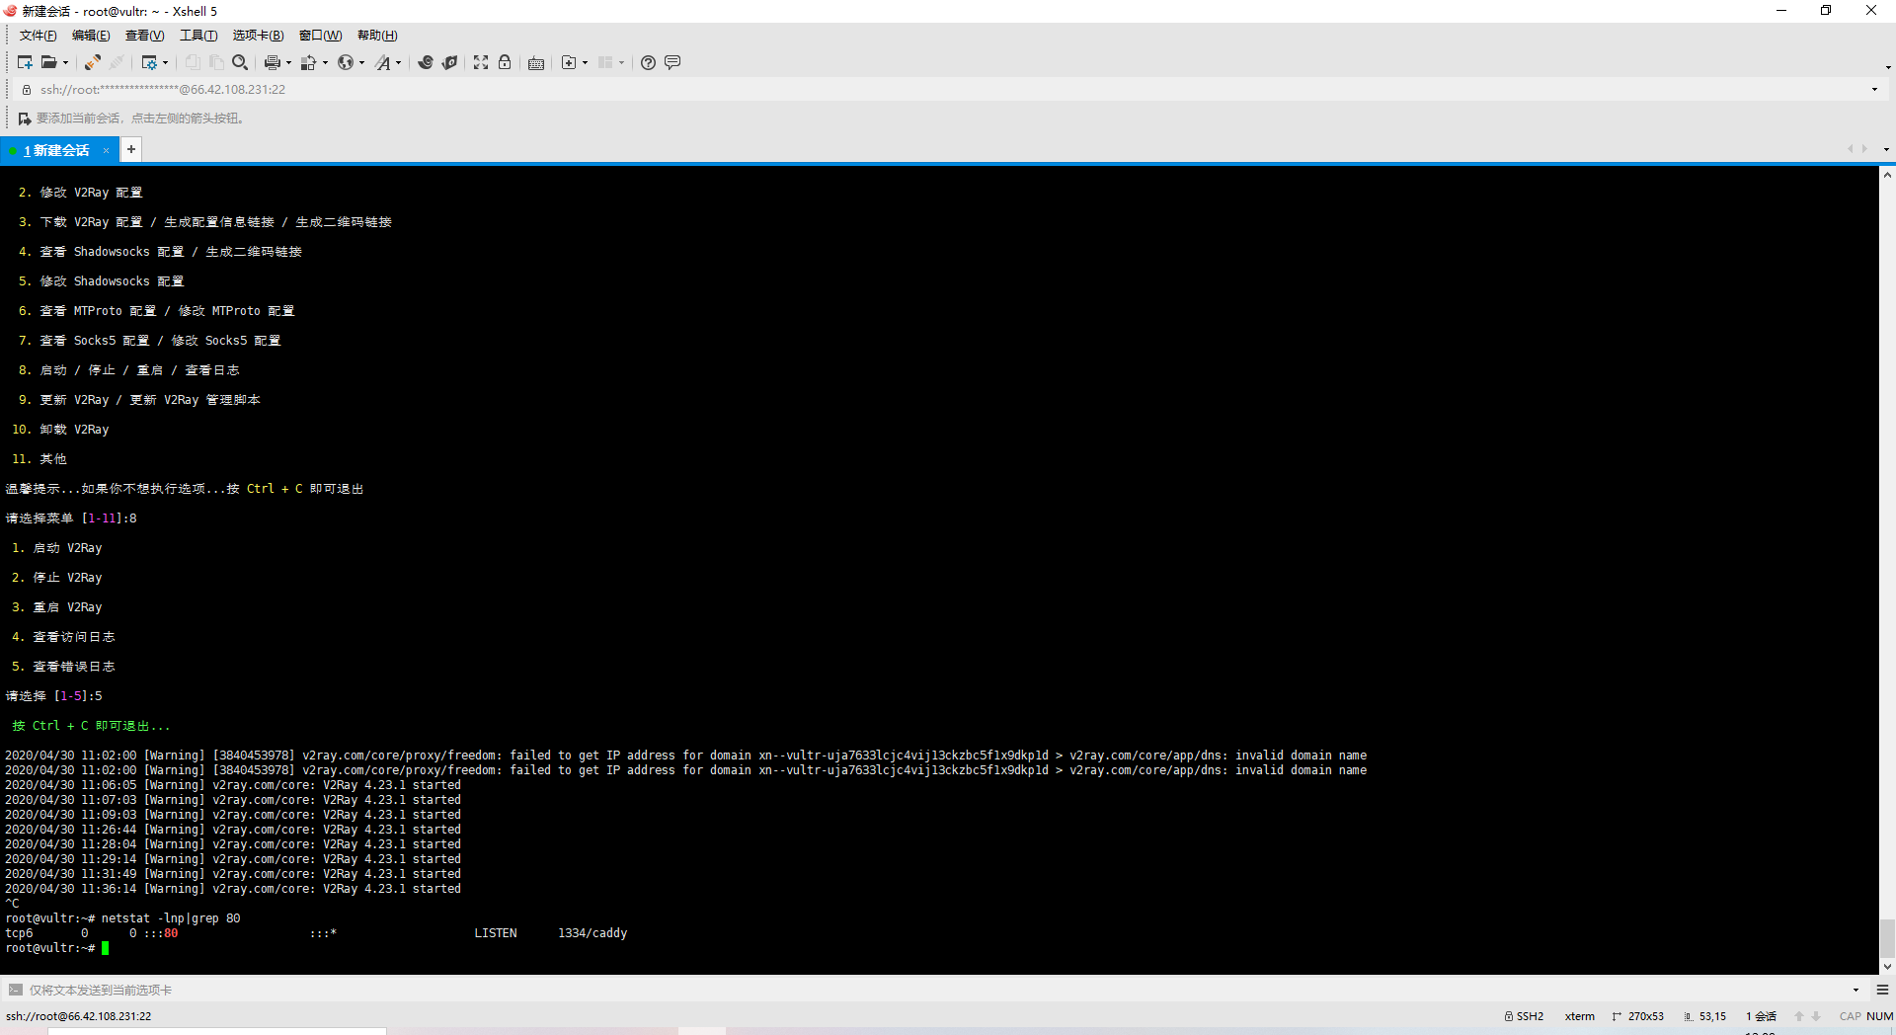Click the Print icon

click(272, 62)
